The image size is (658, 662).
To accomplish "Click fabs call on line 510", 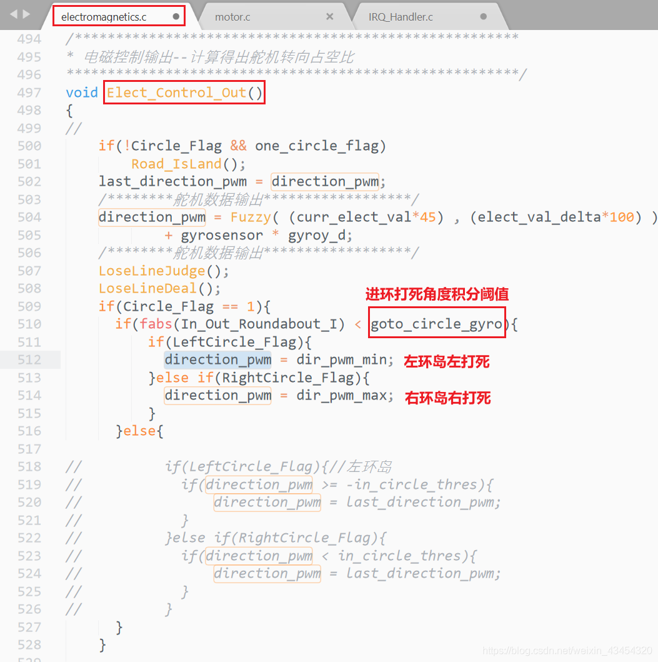I will point(156,324).
